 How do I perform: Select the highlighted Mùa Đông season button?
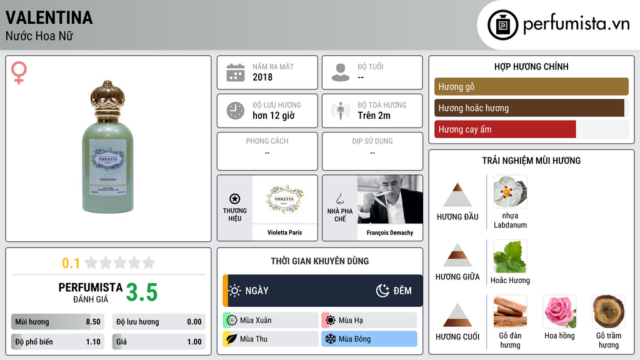point(369,339)
